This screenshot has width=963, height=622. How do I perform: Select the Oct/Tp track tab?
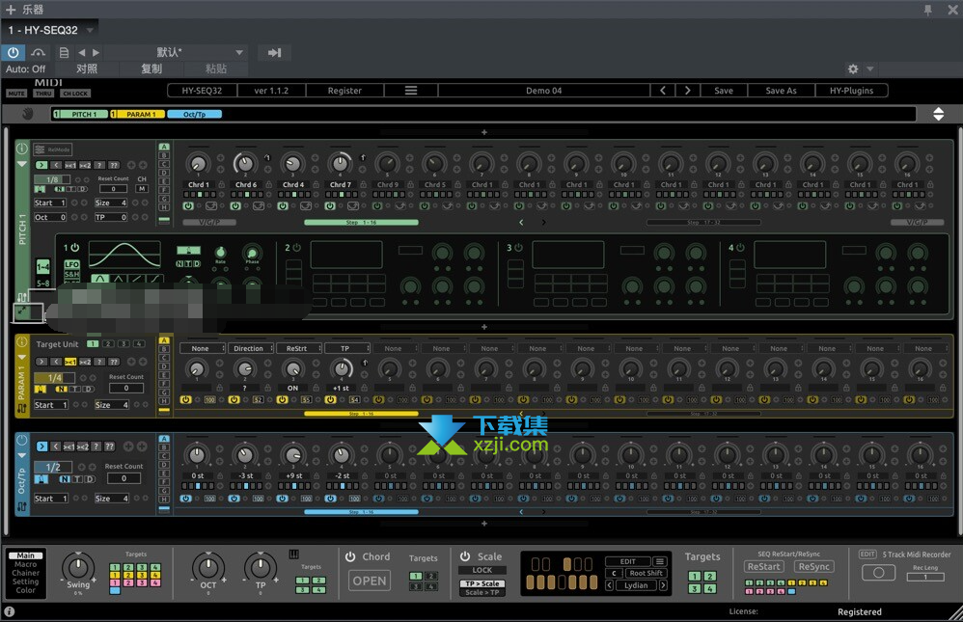[x=195, y=114]
